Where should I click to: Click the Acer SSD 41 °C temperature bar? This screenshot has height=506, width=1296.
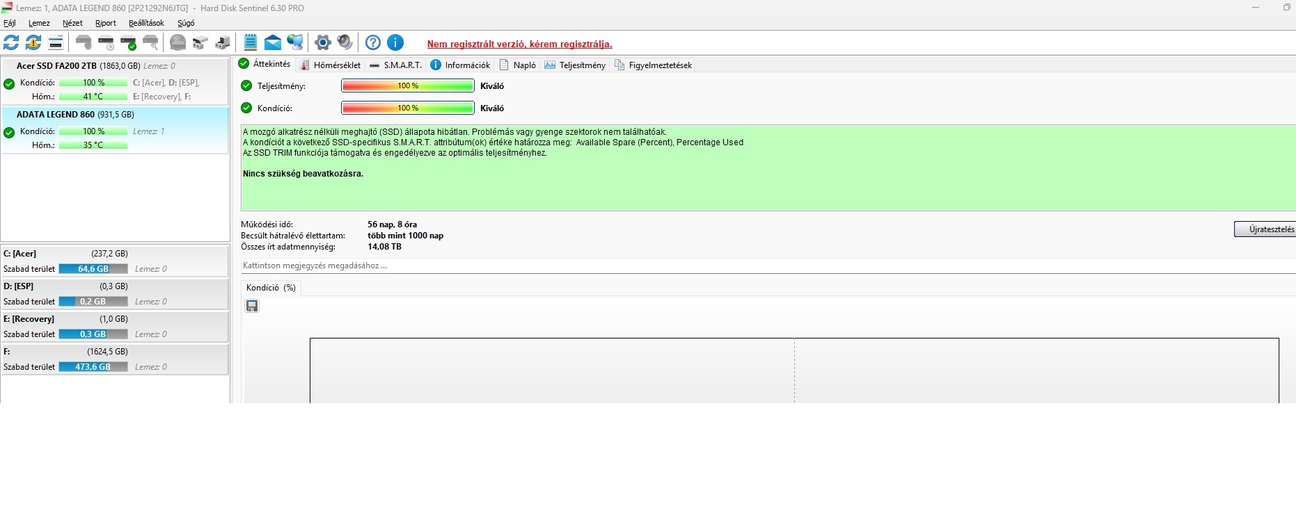coord(93,97)
